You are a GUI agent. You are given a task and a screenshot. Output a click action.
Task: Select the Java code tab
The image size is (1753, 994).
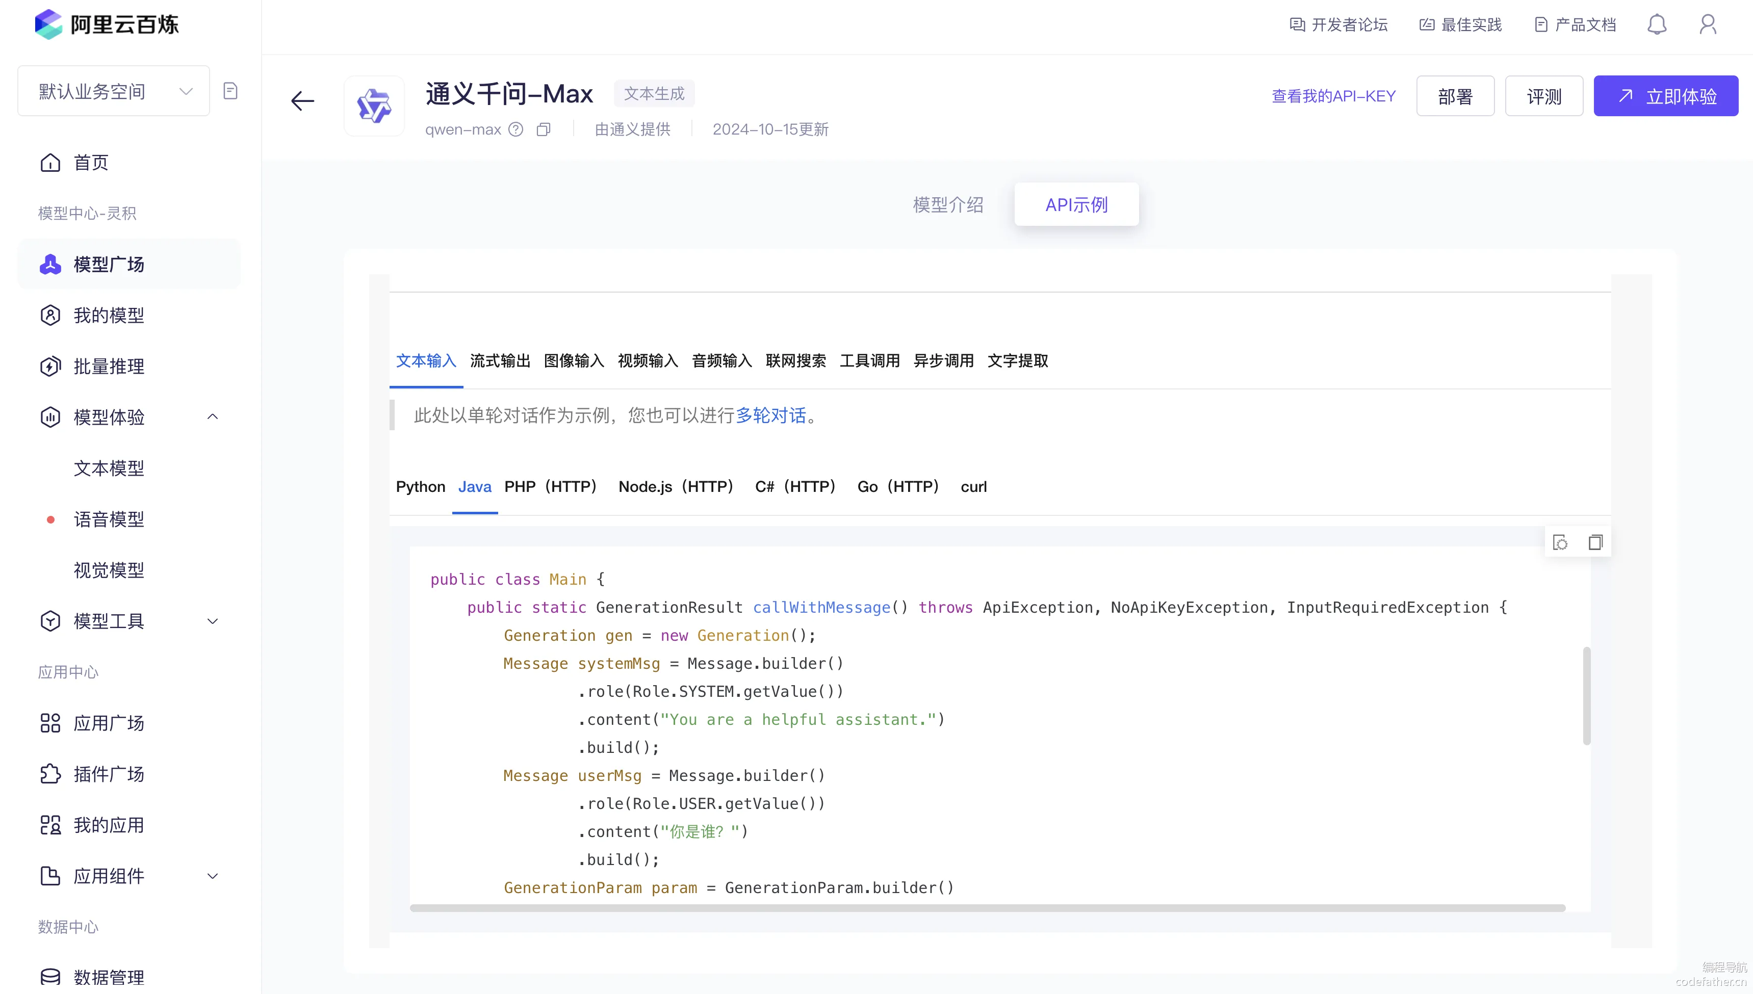[475, 487]
